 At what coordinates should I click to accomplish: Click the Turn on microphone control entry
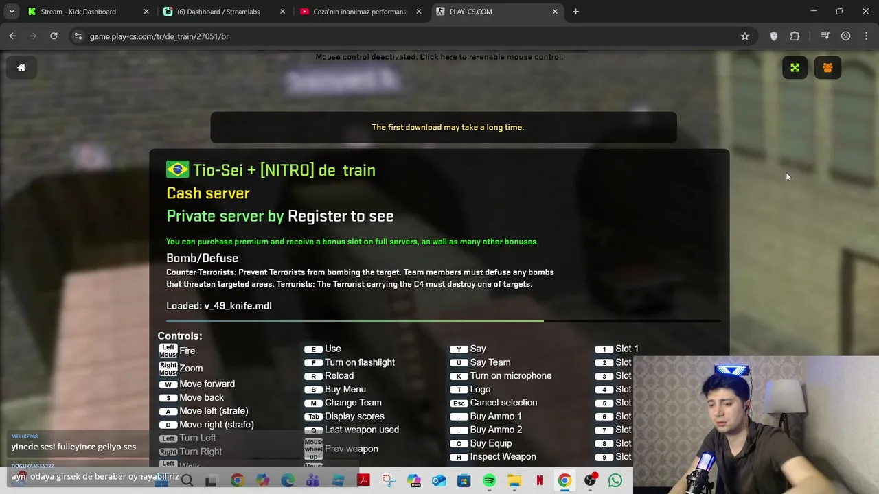click(501, 376)
